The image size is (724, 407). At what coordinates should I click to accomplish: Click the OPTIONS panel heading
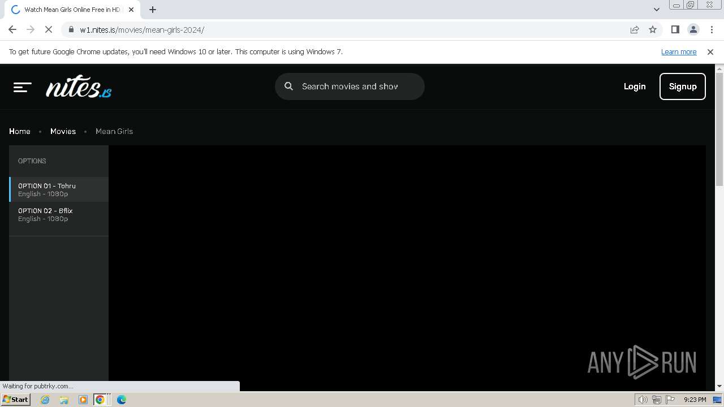point(32,161)
